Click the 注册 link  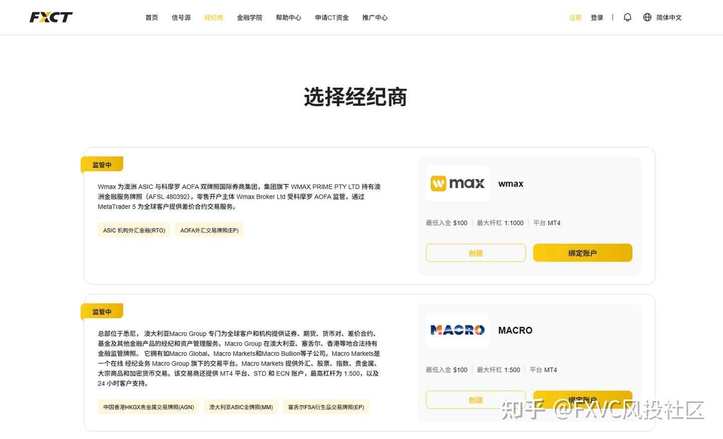(575, 18)
